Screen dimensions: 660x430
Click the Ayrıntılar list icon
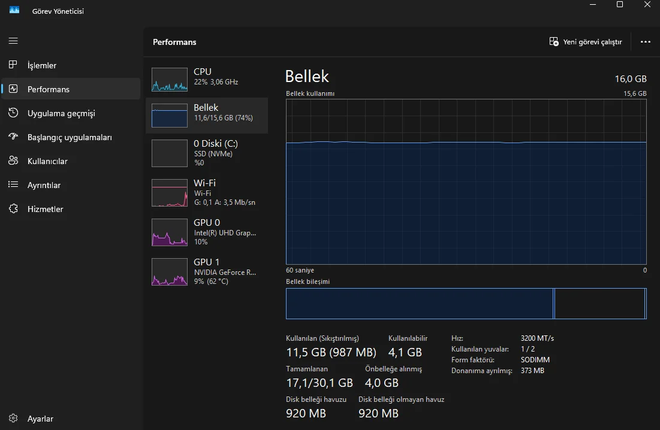(x=13, y=184)
